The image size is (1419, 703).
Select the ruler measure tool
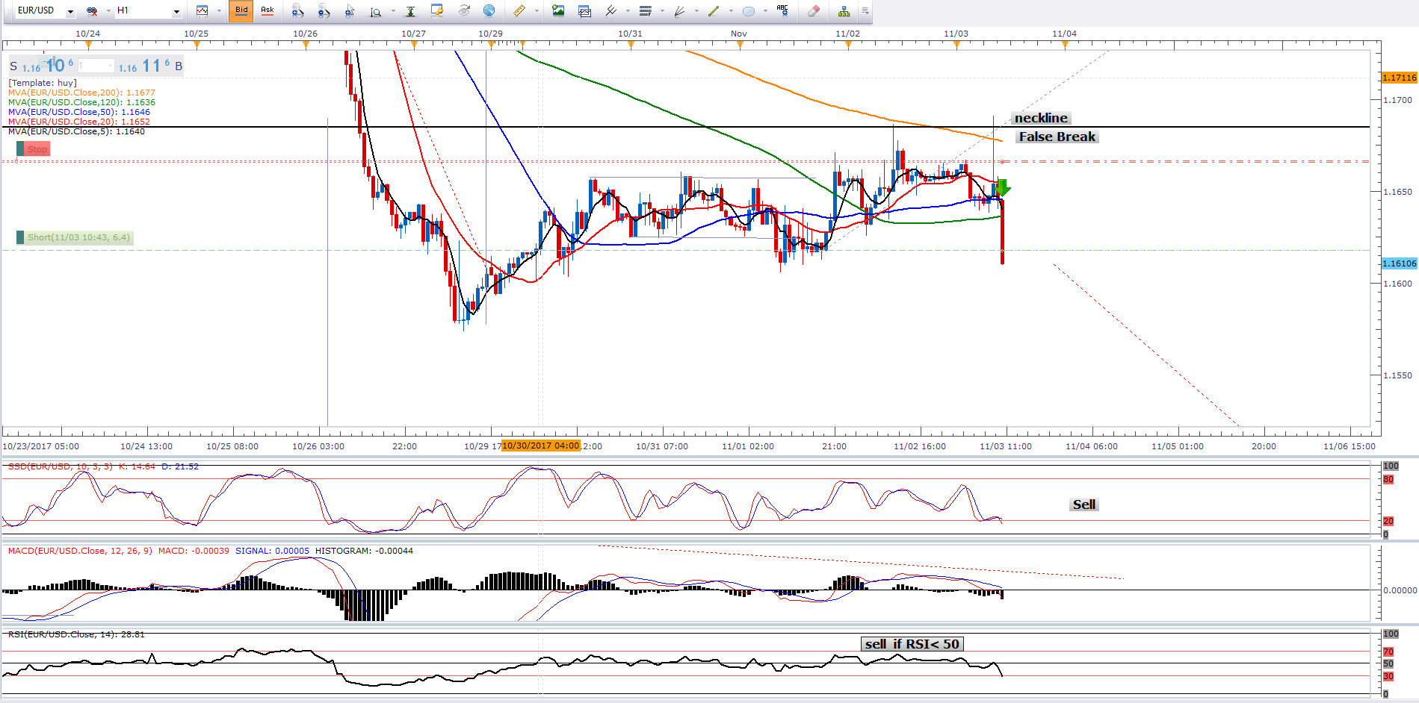519,11
